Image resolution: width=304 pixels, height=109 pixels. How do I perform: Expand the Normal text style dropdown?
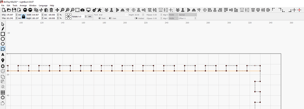tap(188, 15)
